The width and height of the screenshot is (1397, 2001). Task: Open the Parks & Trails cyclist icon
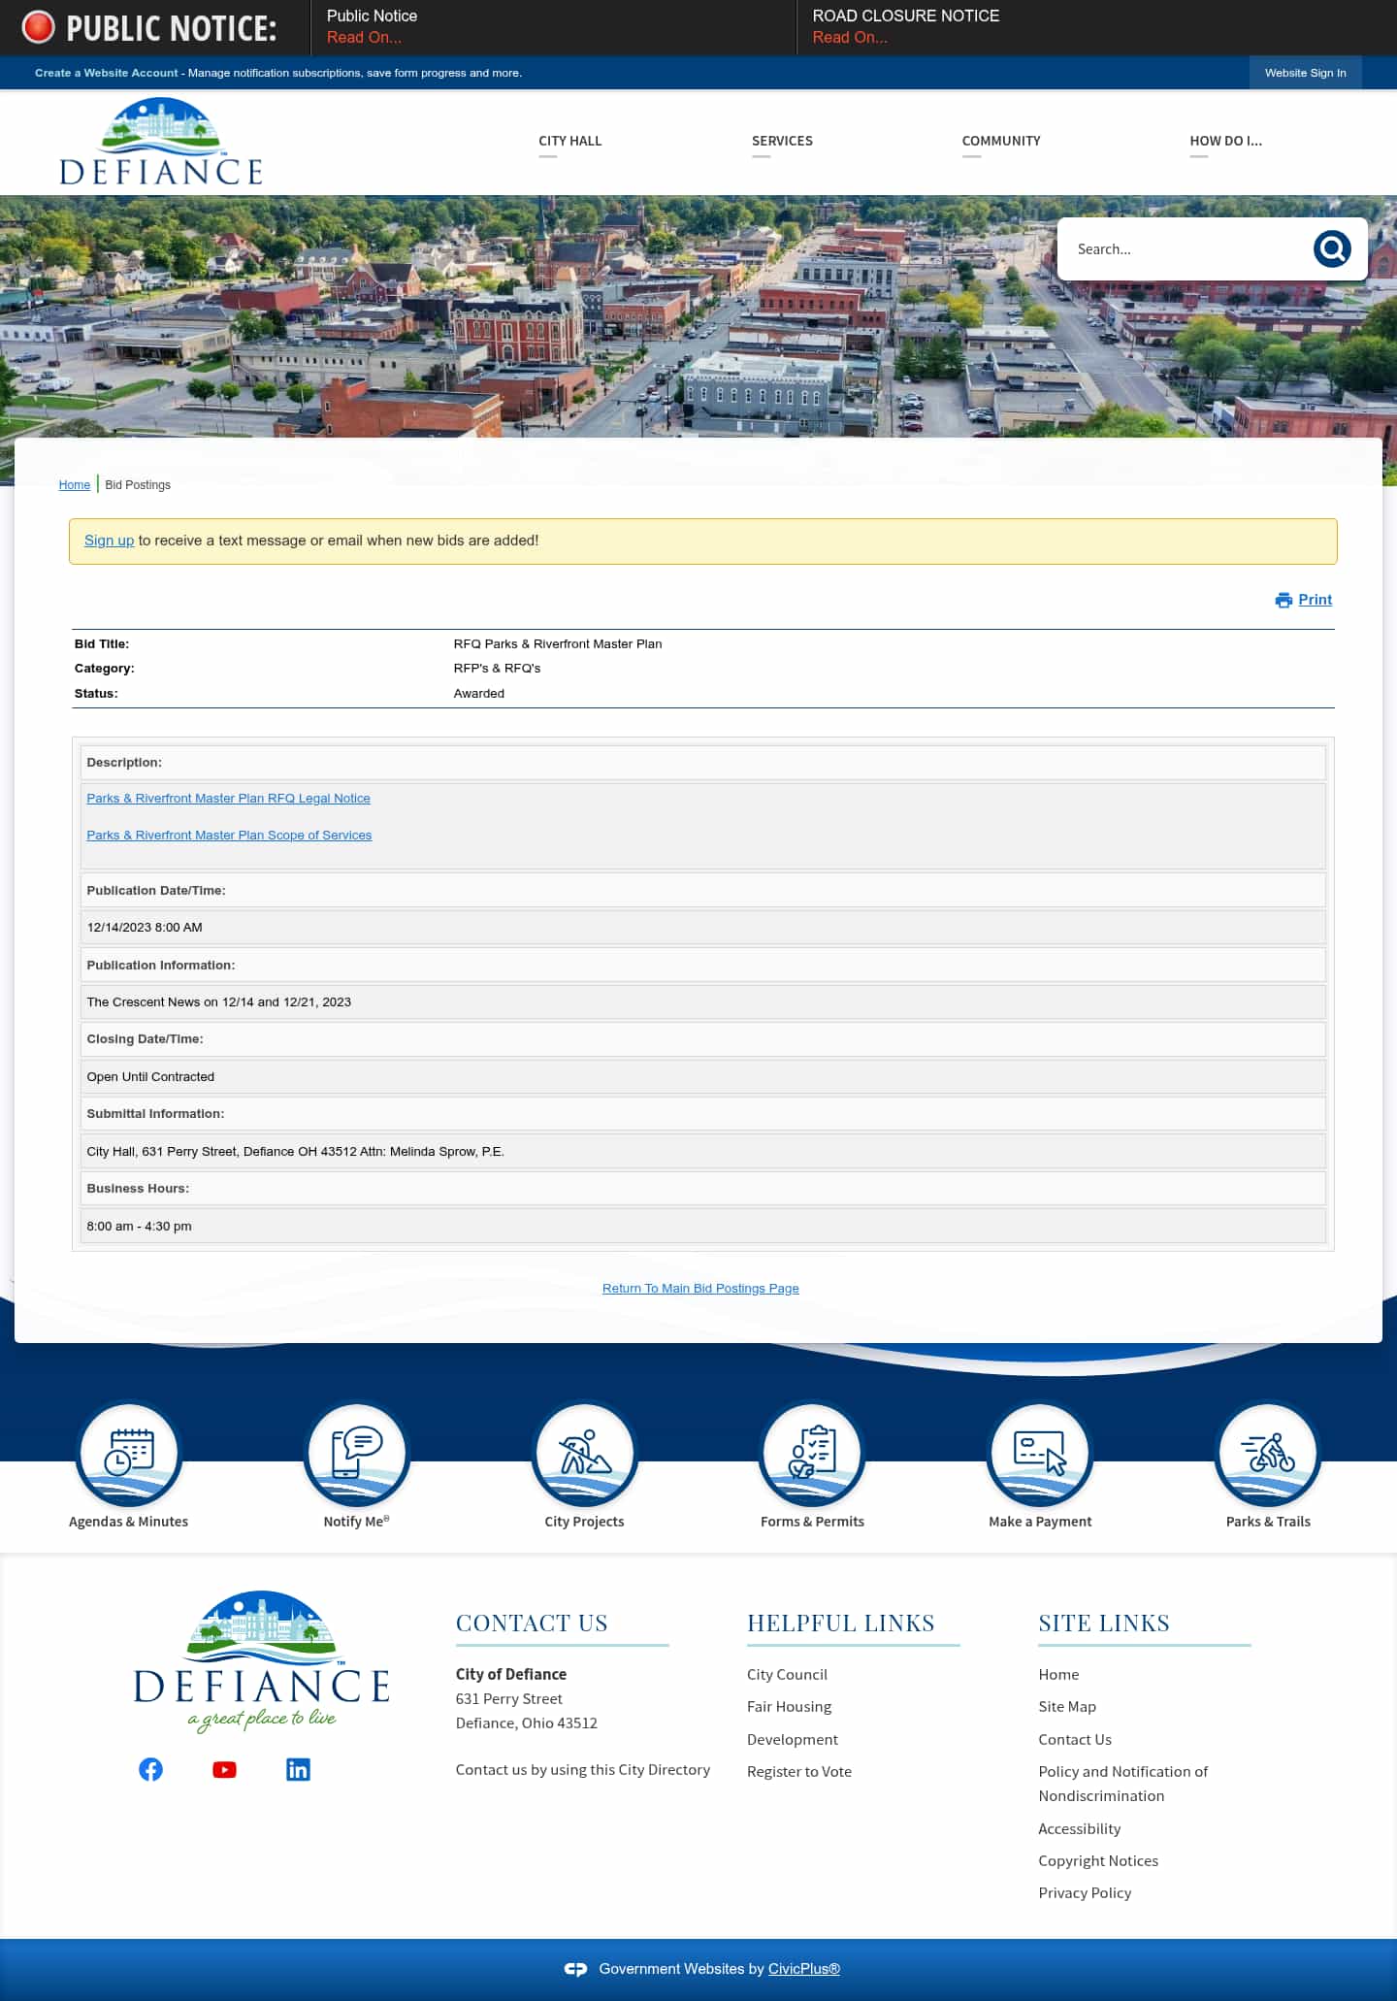point(1268,1454)
